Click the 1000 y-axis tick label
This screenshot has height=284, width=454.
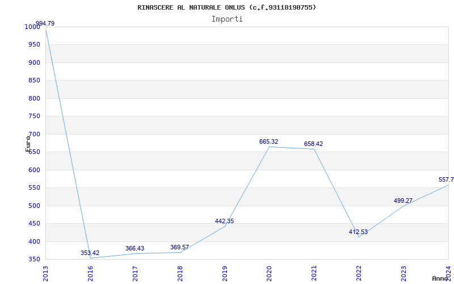pyautogui.click(x=32, y=27)
